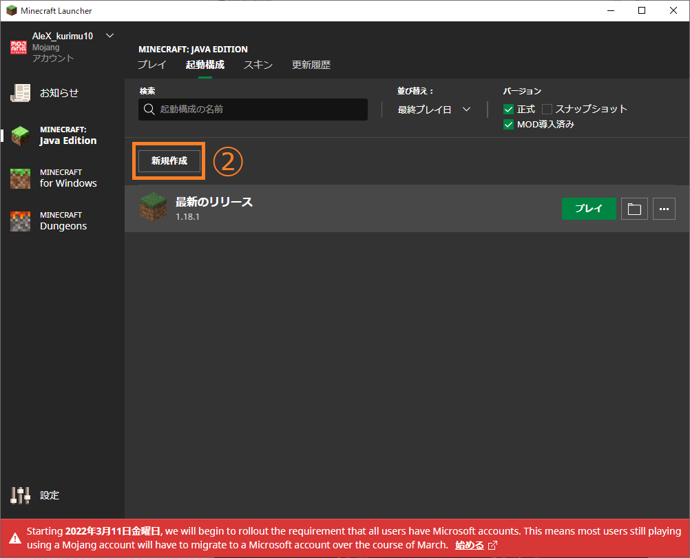Toggle the MOD導入済み checkbox

(508, 125)
